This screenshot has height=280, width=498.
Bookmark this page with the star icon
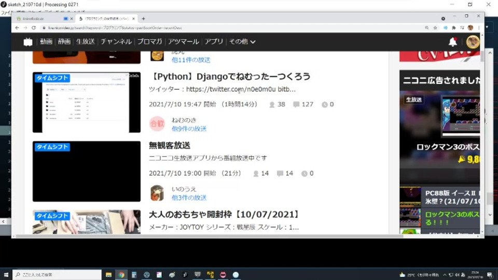(x=435, y=28)
